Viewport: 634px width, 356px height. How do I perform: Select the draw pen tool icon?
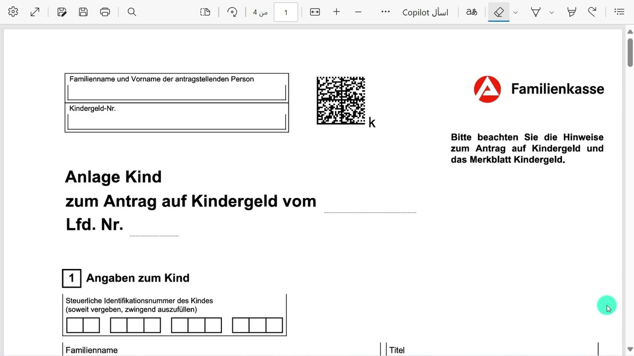(572, 12)
